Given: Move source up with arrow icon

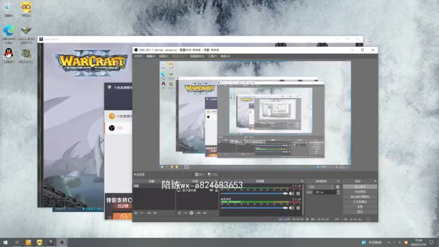Looking at the screenshot, I should point(199,213).
